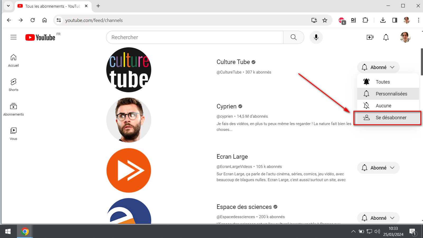Click the page vertical scrollbar

click(x=422, y=62)
